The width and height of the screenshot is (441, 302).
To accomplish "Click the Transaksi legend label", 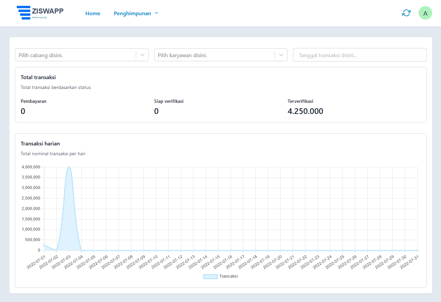I will (229, 276).
